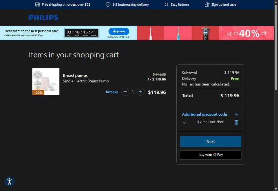Remove the breast pump from cart
This screenshot has width=278, height=191.
tap(112, 92)
